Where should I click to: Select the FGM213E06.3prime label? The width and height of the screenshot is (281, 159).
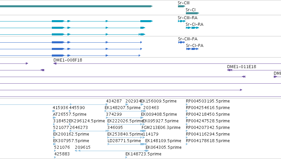(161, 128)
